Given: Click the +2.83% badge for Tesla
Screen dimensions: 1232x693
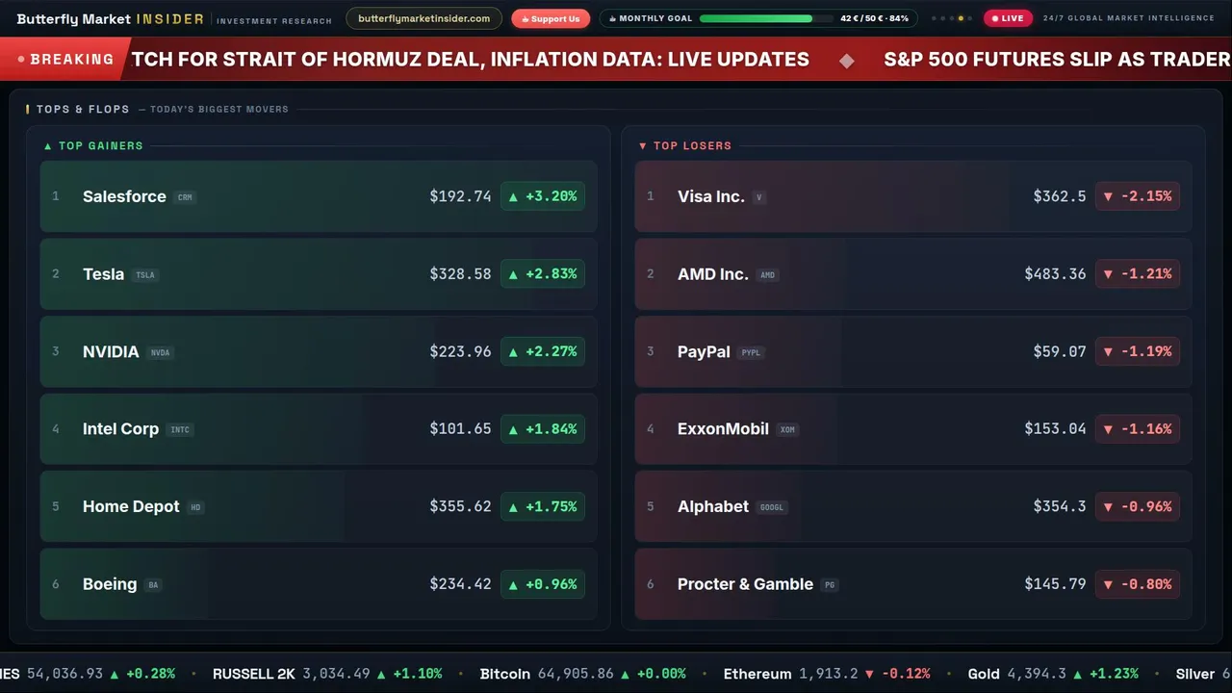Looking at the screenshot, I should point(543,274).
